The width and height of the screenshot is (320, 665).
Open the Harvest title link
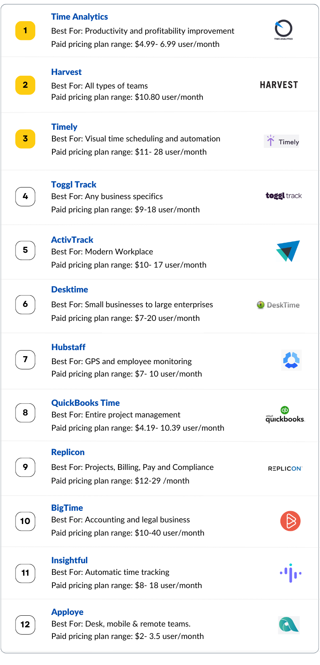(66, 72)
